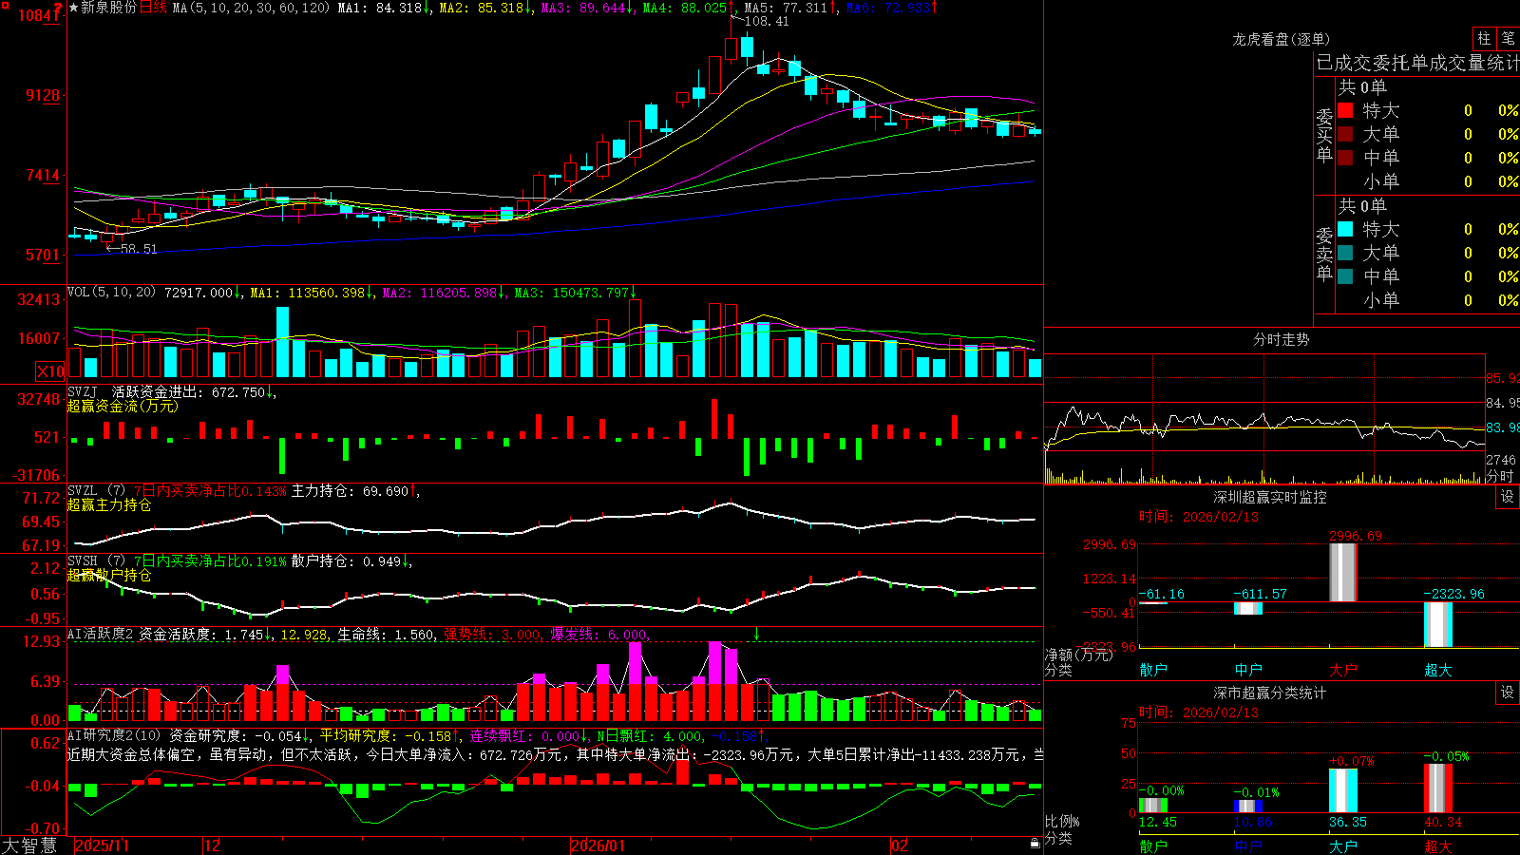Click the MA1: 84.318 value
The width and height of the screenshot is (1520, 855).
tap(380, 8)
